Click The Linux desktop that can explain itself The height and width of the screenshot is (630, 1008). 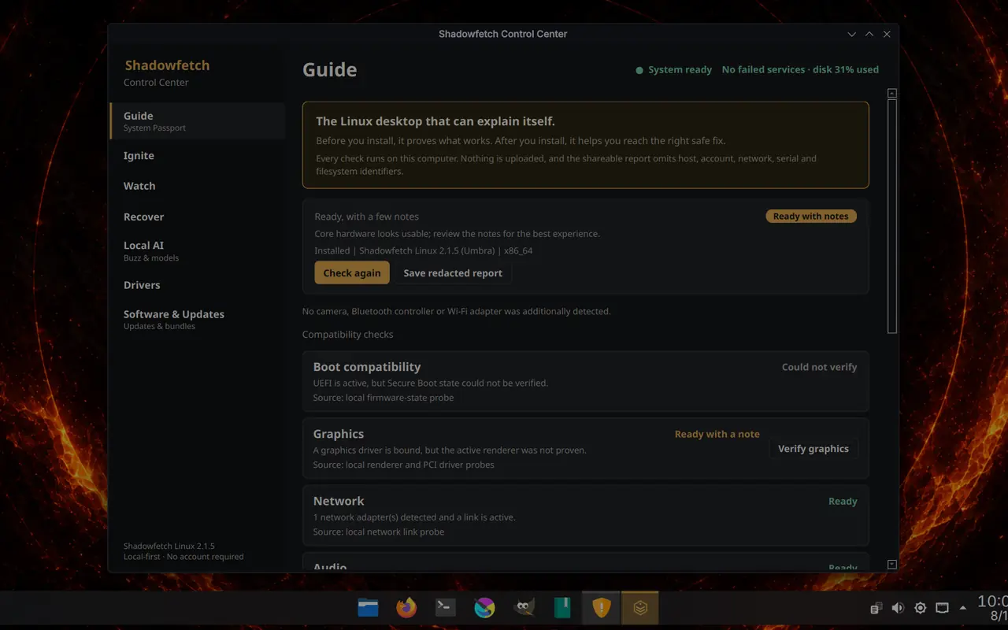[435, 121]
